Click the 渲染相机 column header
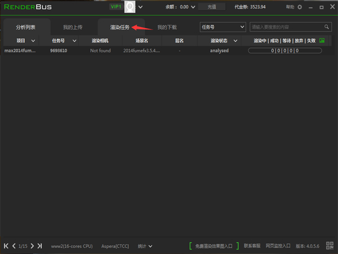The width and height of the screenshot is (338, 254). [x=100, y=41]
